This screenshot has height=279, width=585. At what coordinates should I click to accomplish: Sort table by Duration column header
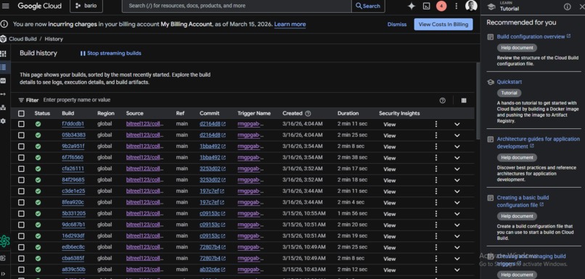tap(348, 113)
